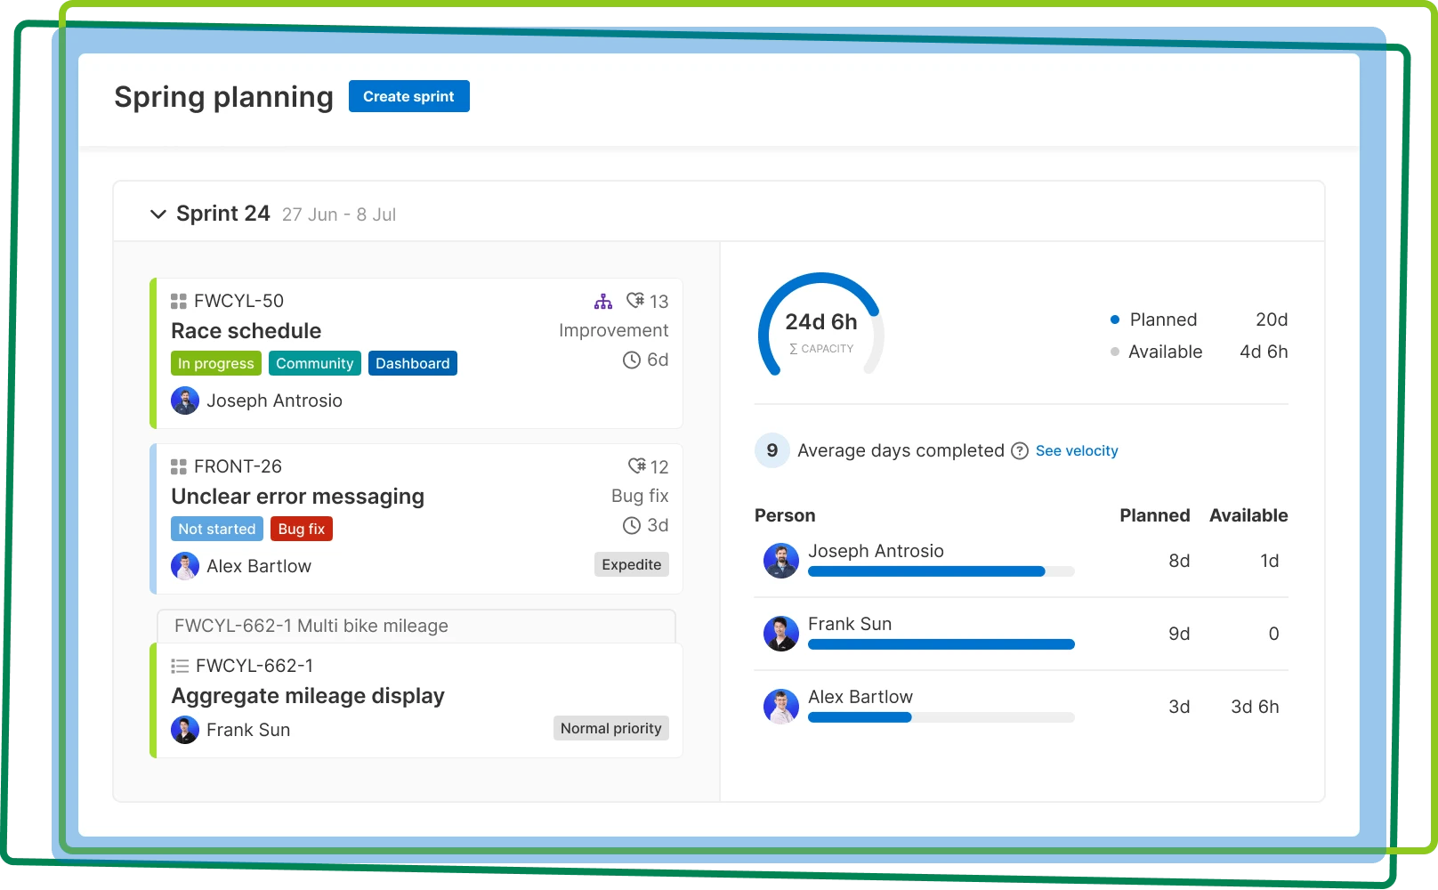Click the Expedite priority label
This screenshot has width=1438, height=890.
[632, 564]
